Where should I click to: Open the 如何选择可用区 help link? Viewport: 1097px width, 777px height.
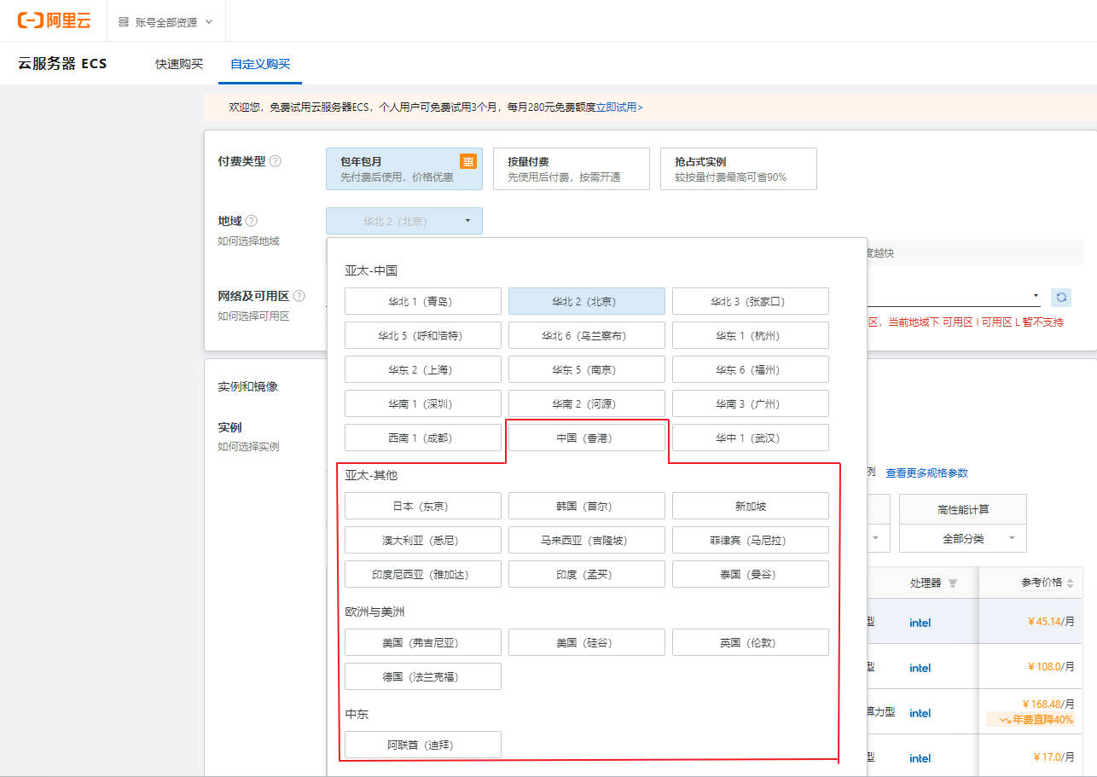tap(253, 316)
